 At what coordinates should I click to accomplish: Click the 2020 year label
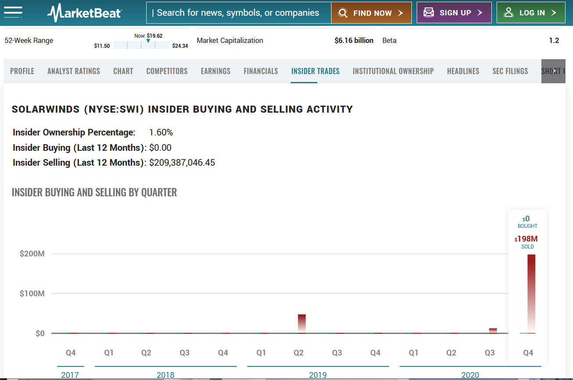point(470,375)
